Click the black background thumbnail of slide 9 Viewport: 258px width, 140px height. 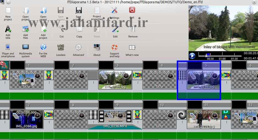(x=106, y=105)
